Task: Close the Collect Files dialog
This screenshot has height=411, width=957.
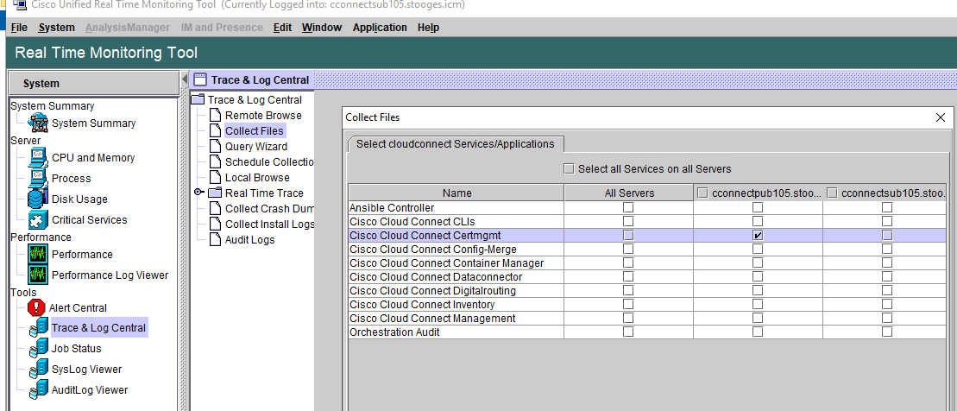Action: click(x=941, y=117)
